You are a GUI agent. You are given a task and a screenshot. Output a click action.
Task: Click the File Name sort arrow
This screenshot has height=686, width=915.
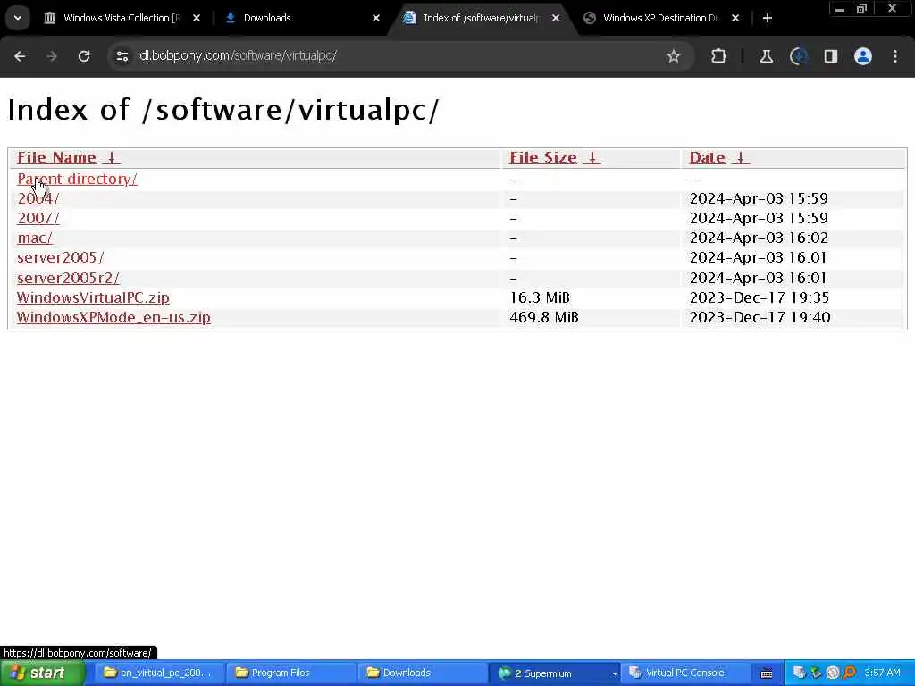pyautogui.click(x=112, y=157)
